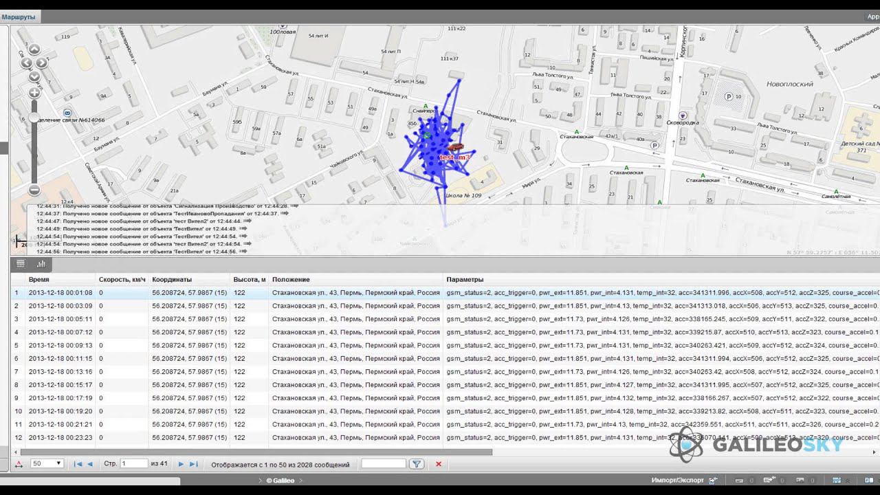This screenshot has width=880, height=495.
Task: Sort table by Время column header
Action: click(x=38, y=280)
